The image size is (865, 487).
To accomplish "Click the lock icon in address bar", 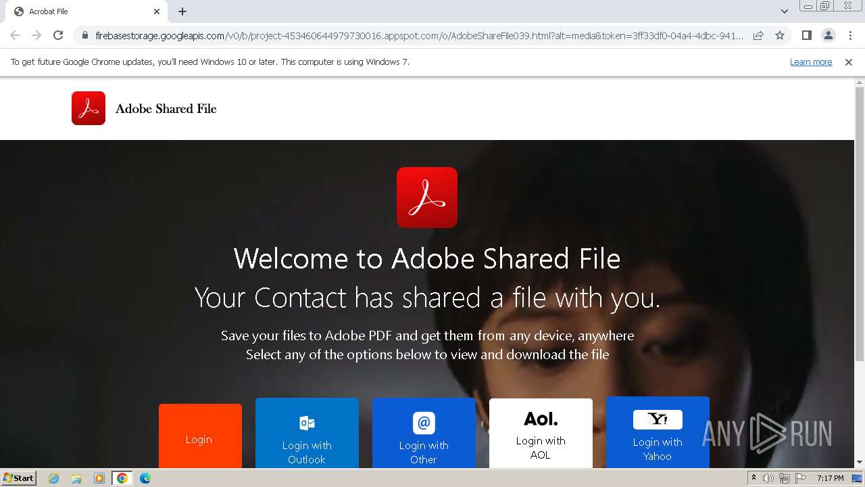I will pos(84,35).
